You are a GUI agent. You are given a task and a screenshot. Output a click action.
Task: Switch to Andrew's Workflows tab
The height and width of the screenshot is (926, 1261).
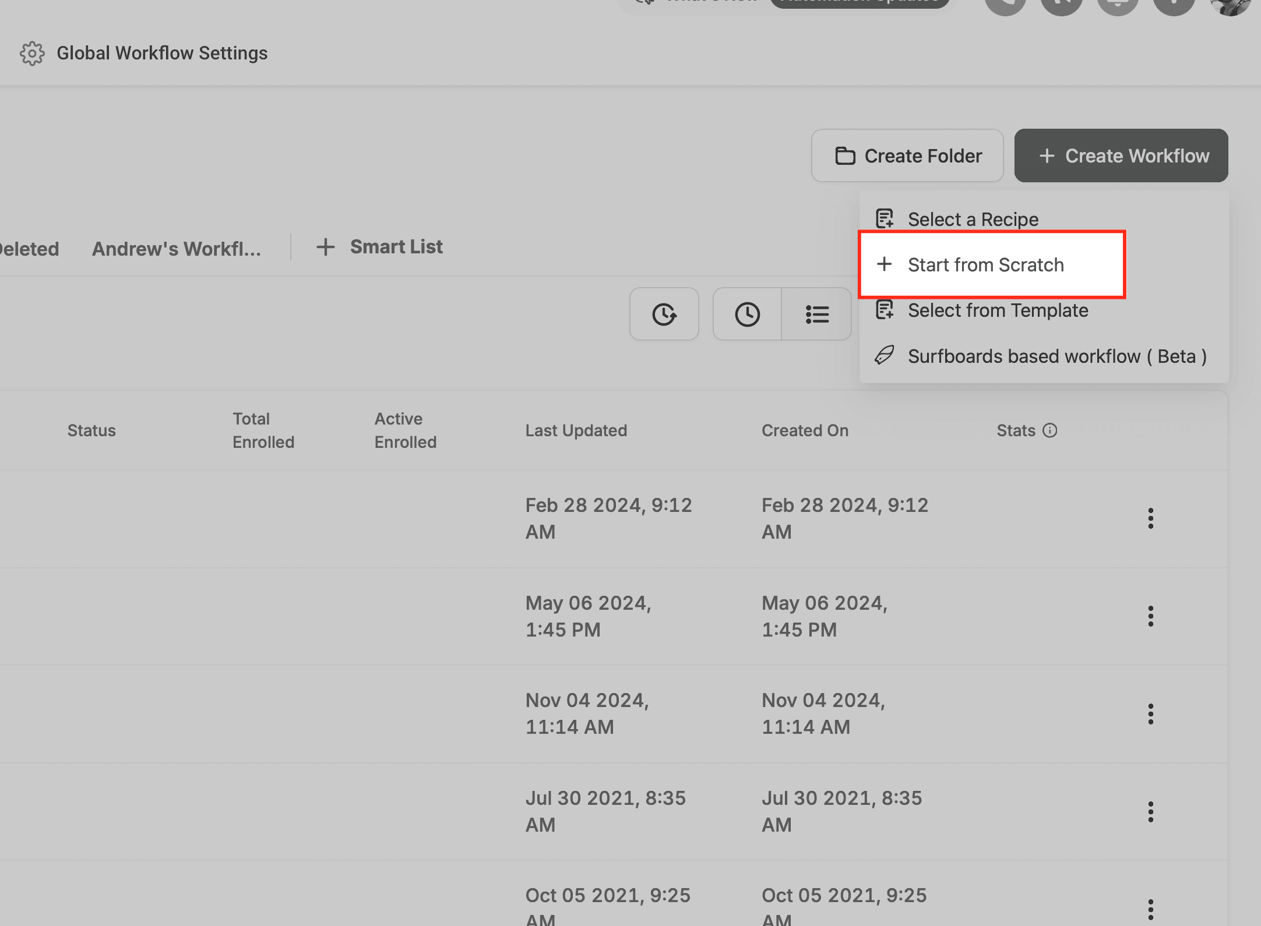177,249
